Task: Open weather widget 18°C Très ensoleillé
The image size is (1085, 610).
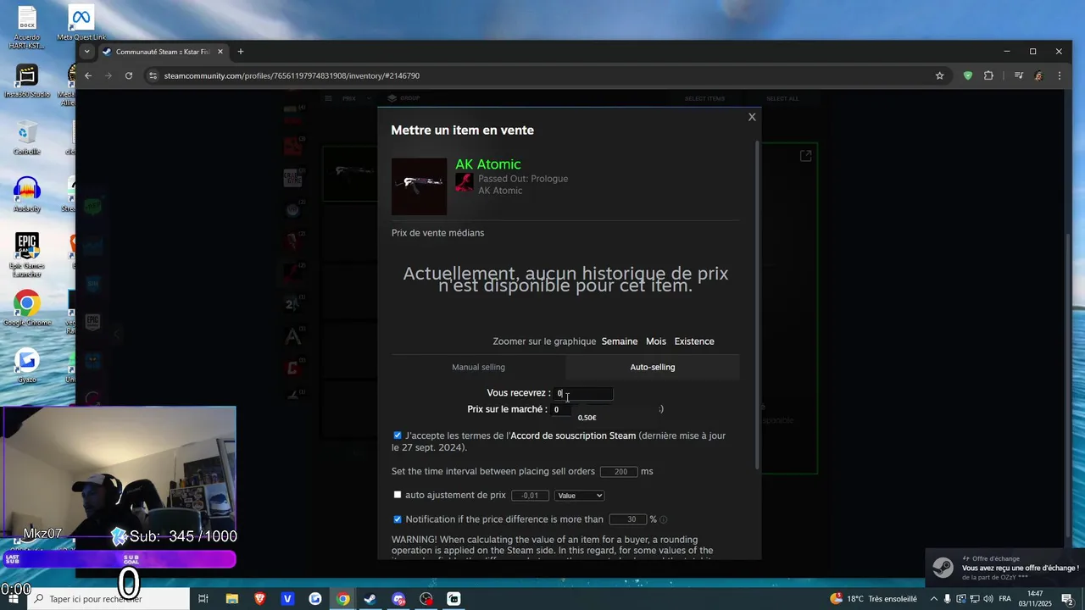Action: pos(874,599)
